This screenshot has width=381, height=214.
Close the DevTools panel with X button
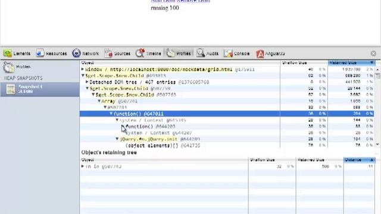373,53
